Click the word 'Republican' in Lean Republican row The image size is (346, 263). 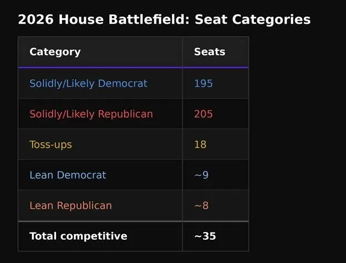tap(84, 206)
